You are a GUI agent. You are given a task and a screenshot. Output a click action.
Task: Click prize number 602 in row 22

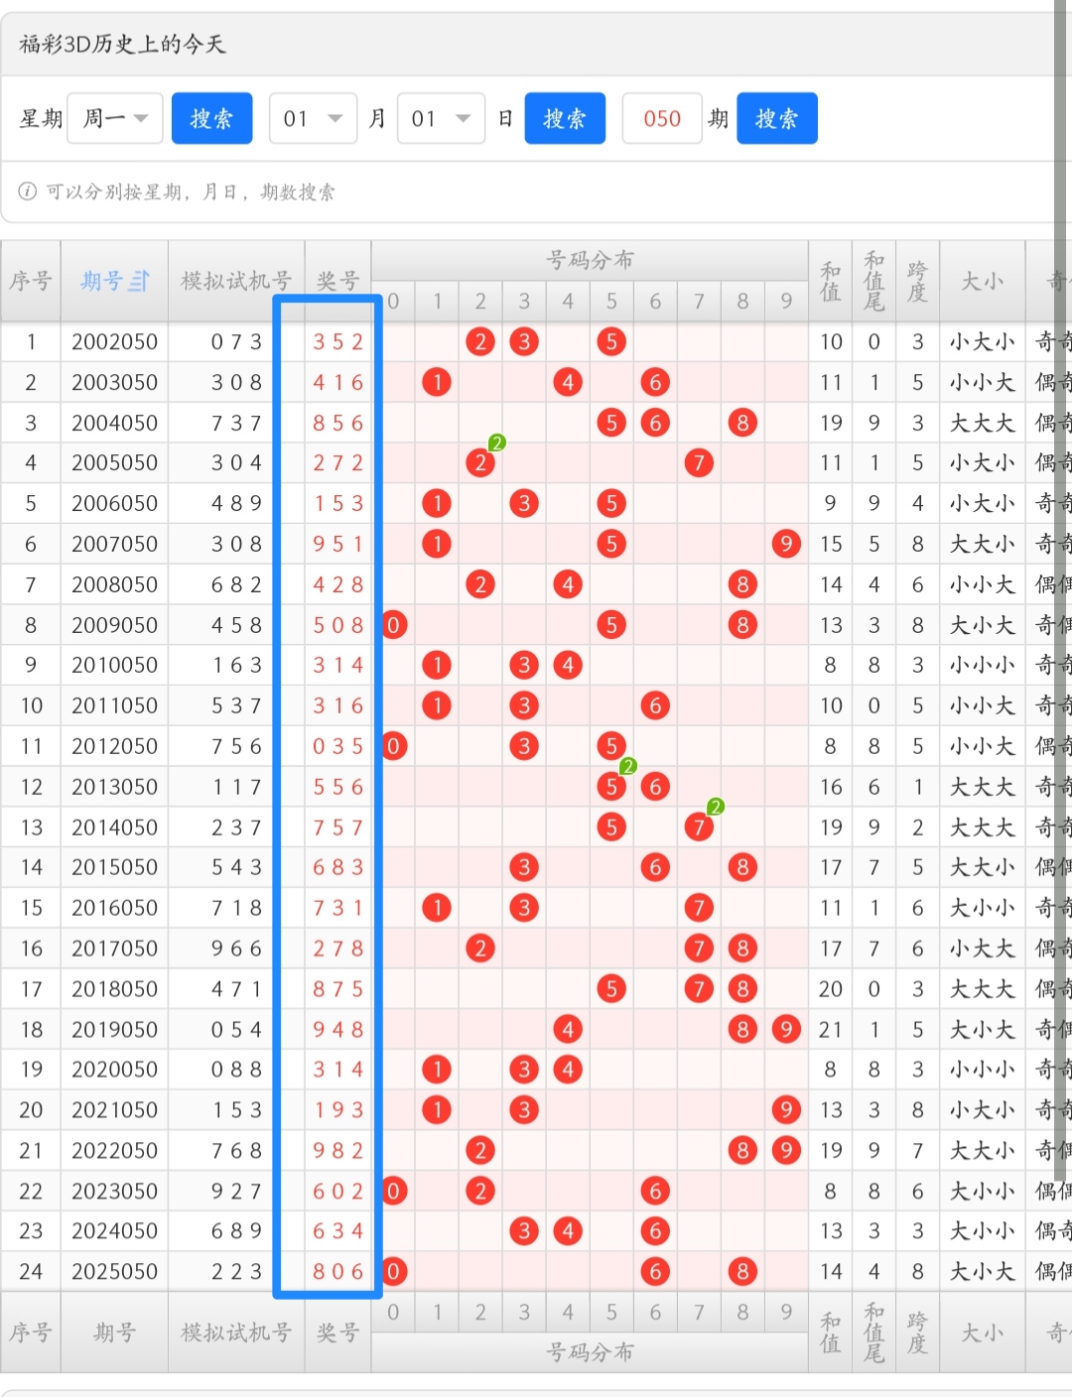338,1191
